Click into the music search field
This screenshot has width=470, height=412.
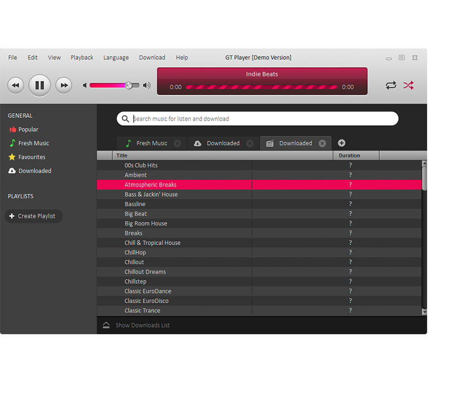click(x=260, y=119)
